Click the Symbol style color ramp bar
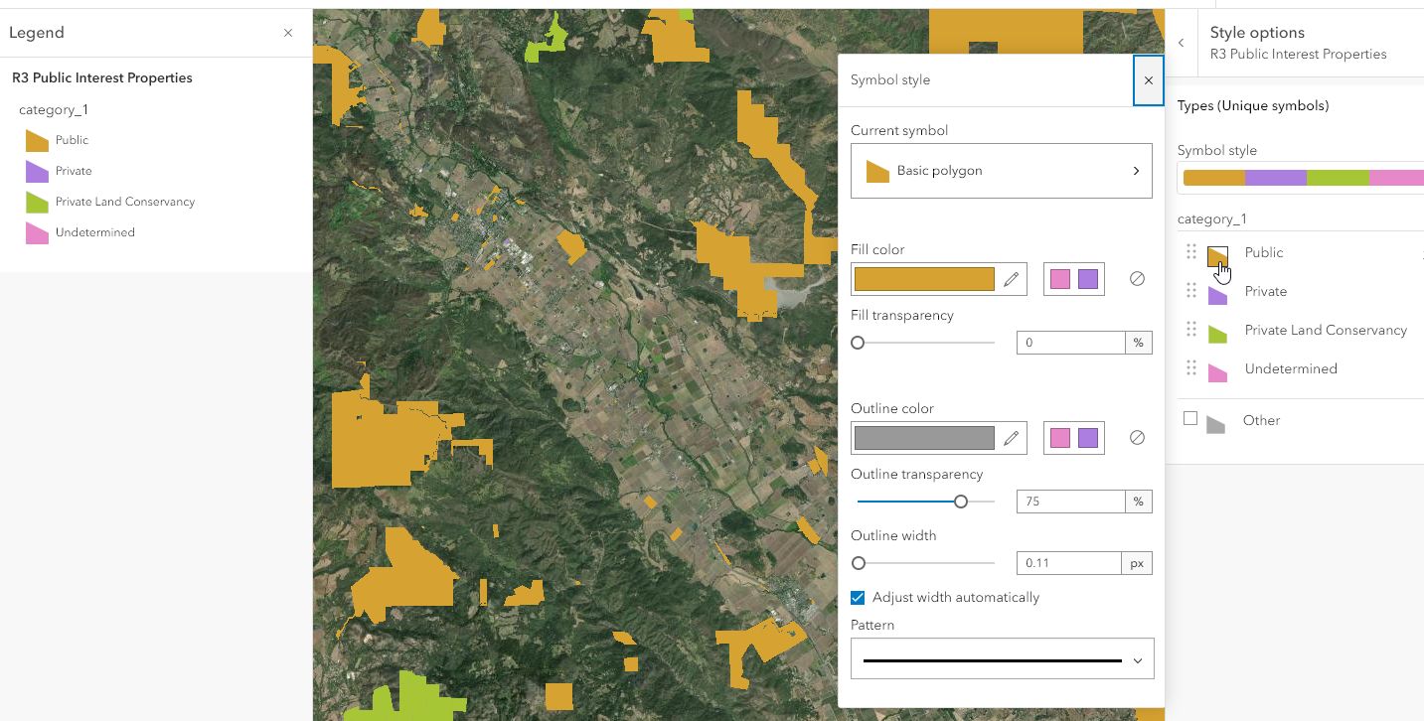 click(1302, 178)
